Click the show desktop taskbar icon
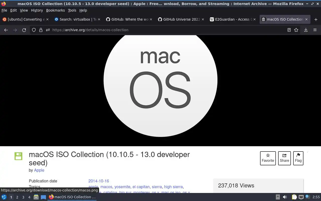This screenshot has height=201, width=321. coord(43,197)
